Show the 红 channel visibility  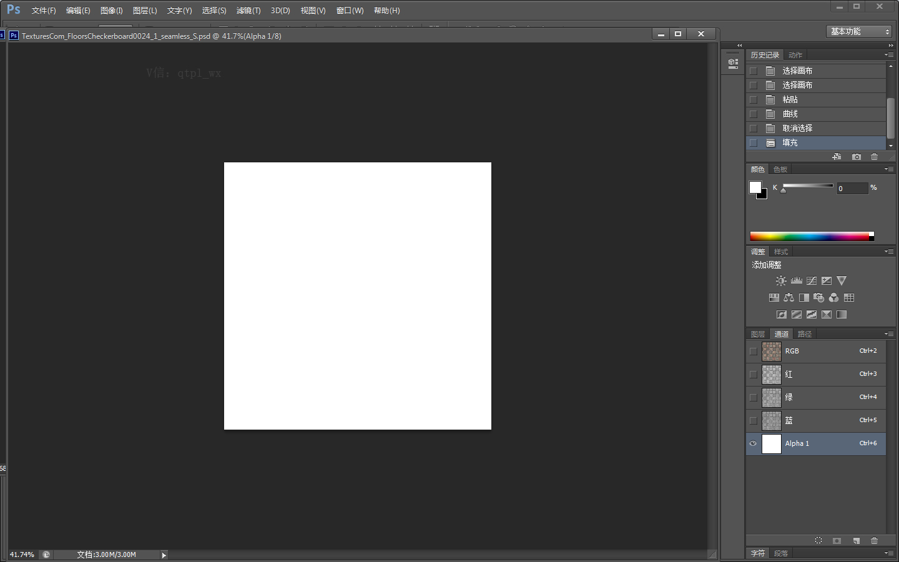[753, 375]
